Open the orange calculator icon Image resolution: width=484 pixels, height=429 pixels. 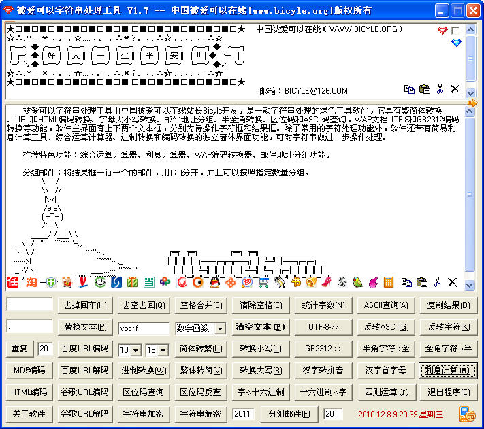click(389, 282)
